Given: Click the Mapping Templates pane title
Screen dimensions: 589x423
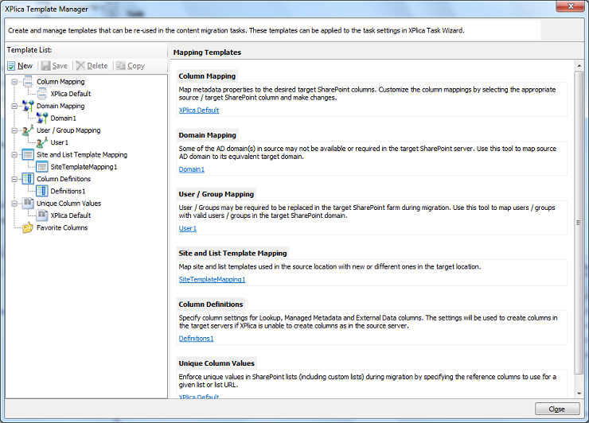Looking at the screenshot, I should point(207,52).
